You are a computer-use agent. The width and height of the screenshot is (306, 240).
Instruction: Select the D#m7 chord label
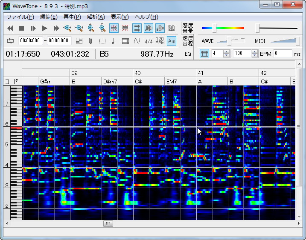110,82
